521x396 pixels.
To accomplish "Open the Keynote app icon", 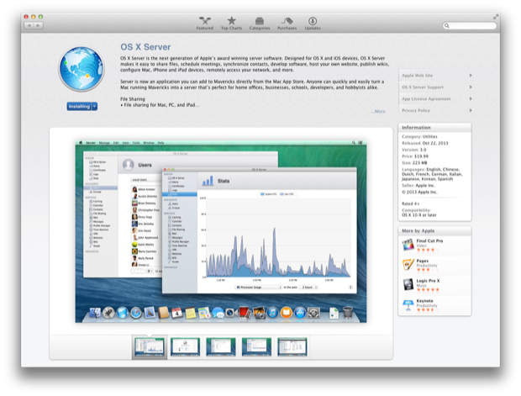I will point(408,305).
